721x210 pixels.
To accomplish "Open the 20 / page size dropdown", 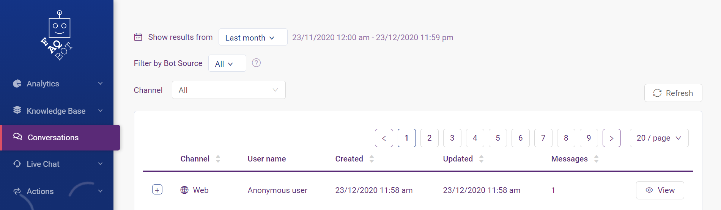I will pos(659,138).
